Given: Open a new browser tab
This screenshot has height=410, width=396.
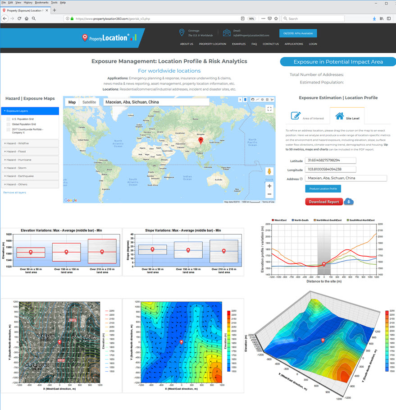Looking at the screenshot, I should (55, 10).
